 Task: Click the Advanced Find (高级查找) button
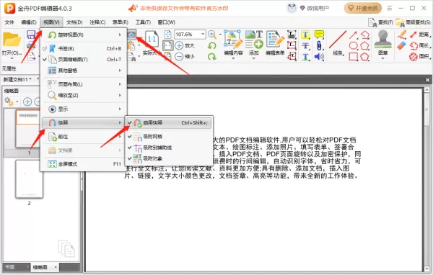coord(413,22)
